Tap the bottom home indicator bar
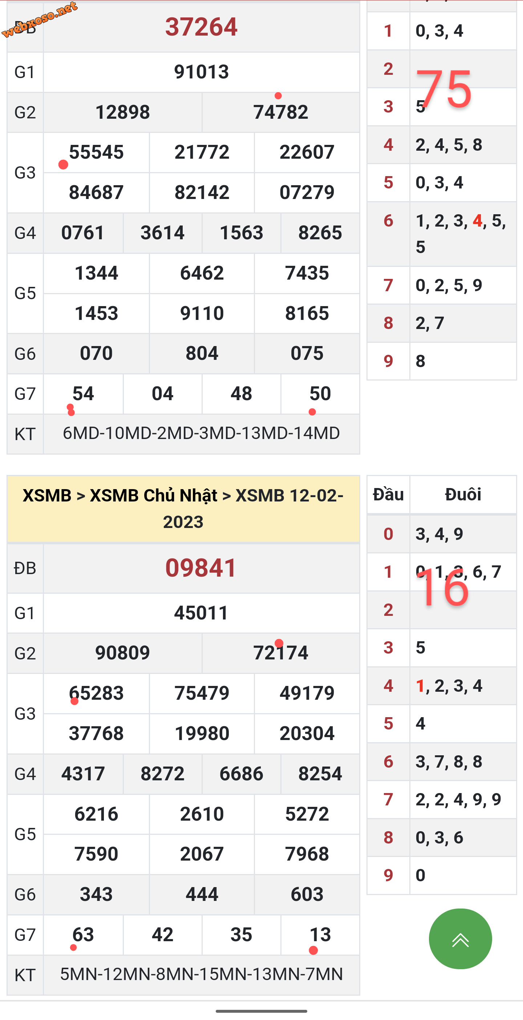The height and width of the screenshot is (1020, 523). point(261,1011)
